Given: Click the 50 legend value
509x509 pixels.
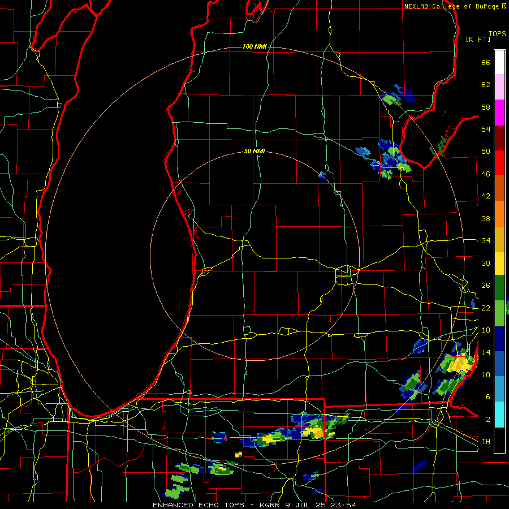Looking at the screenshot, I should [486, 152].
